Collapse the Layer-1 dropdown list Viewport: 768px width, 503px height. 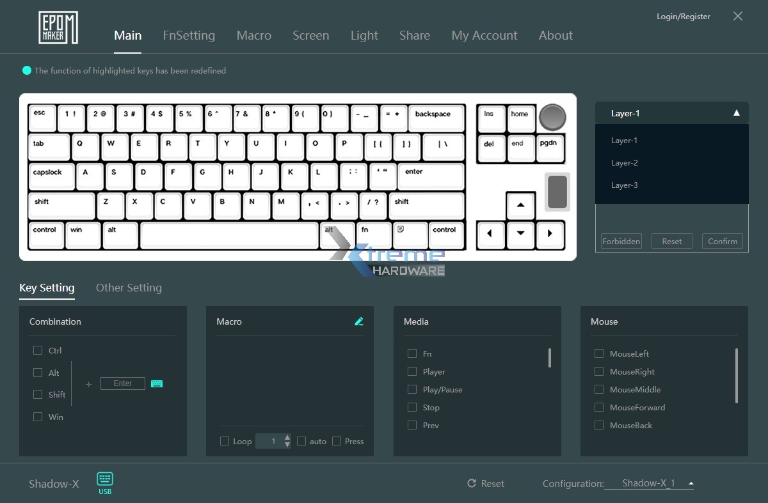click(x=736, y=113)
